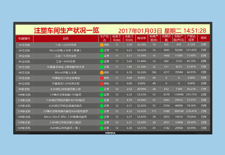Click the 班别 column header
This screenshot has width=225, height=155.
[x=204, y=38]
